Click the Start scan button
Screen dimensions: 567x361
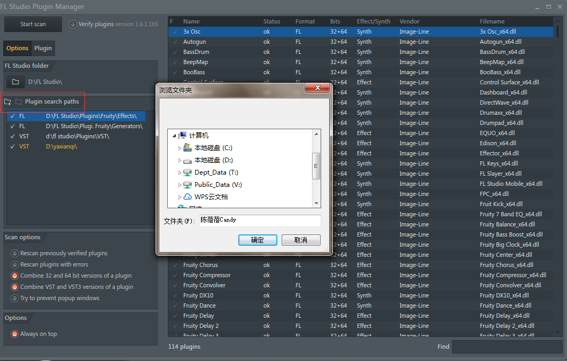[33, 24]
